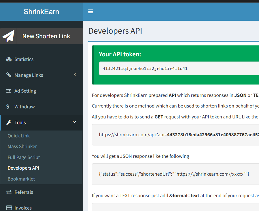This screenshot has height=211, width=259.
Task: Click the JSON response example block
Action: (175, 174)
